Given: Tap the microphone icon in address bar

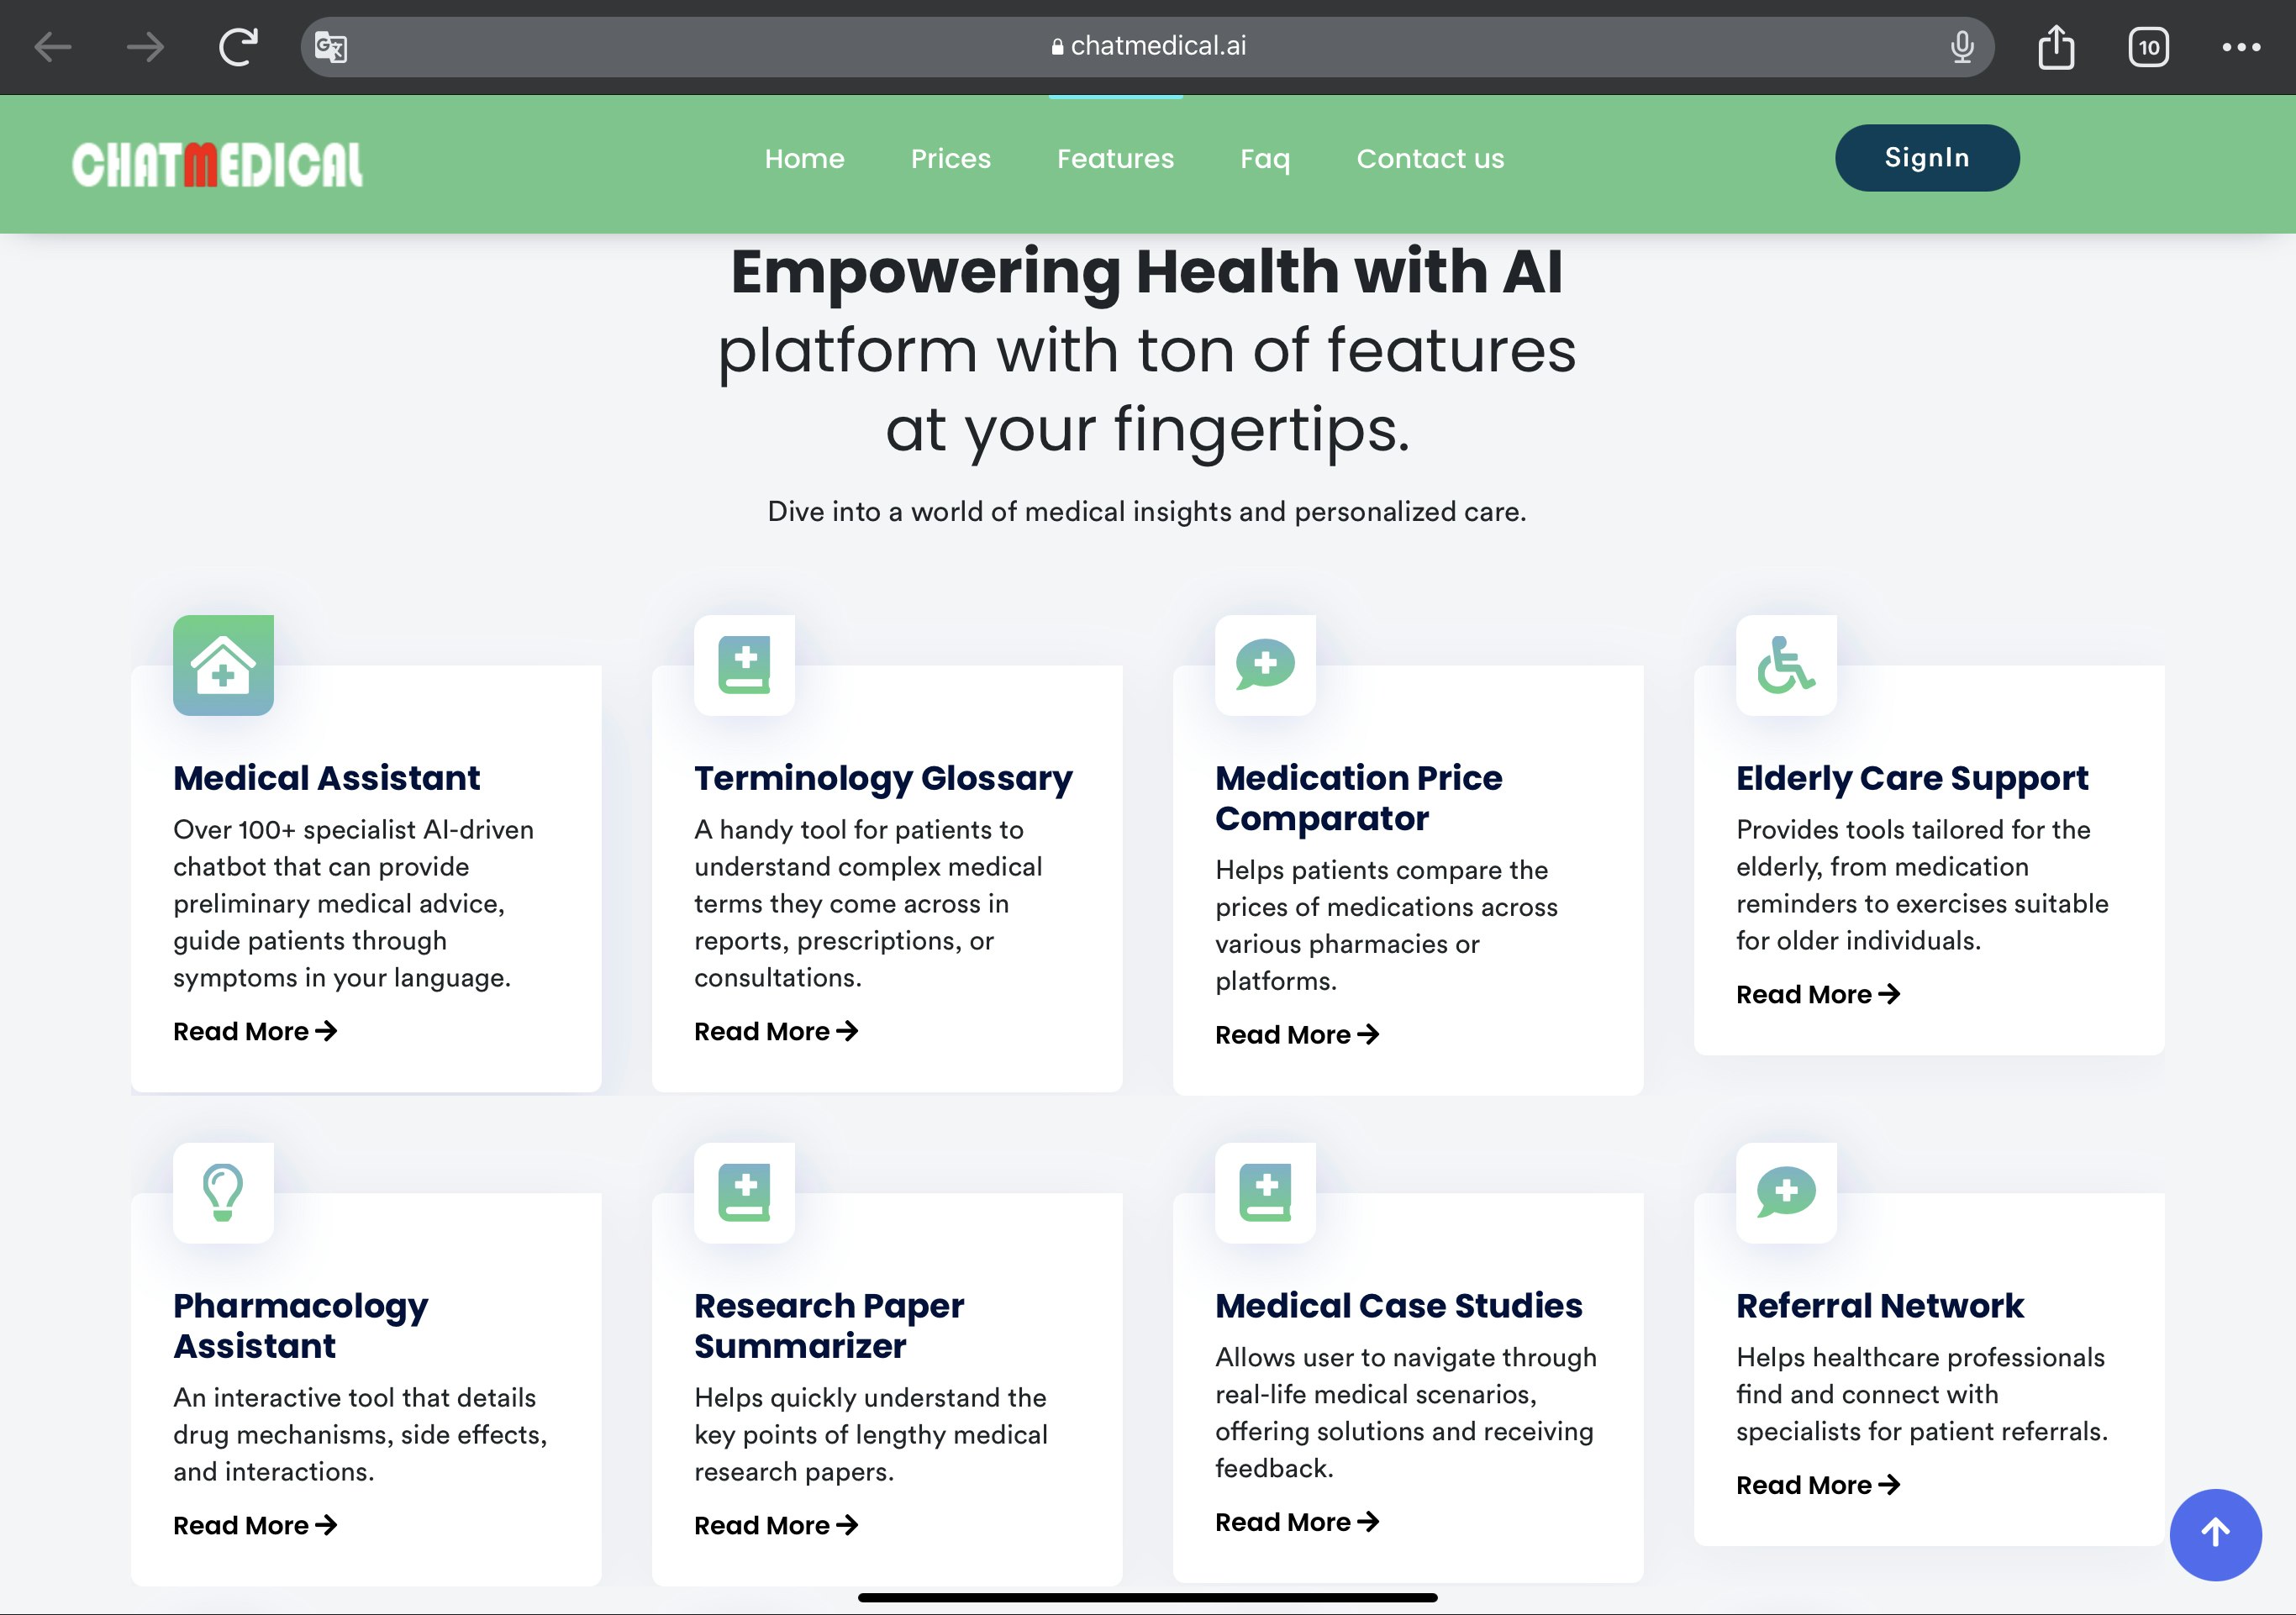Looking at the screenshot, I should tap(1961, 47).
